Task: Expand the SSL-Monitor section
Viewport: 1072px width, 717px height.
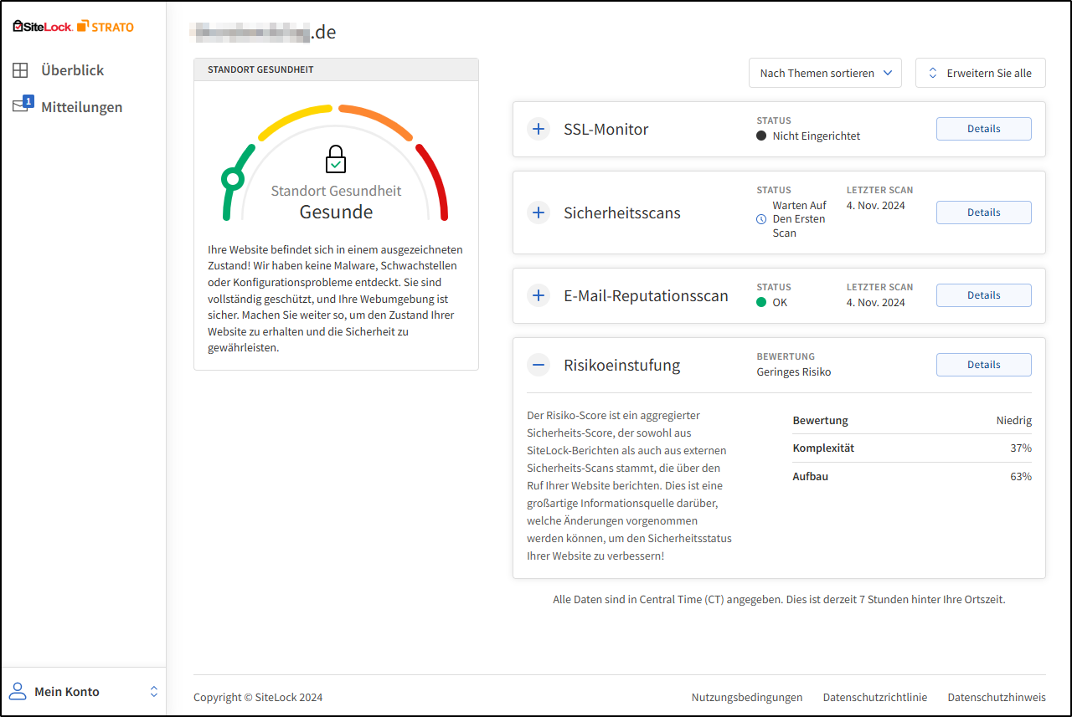Action: point(539,129)
